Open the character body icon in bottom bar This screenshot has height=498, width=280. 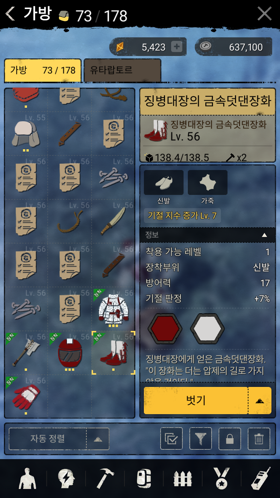(27, 479)
